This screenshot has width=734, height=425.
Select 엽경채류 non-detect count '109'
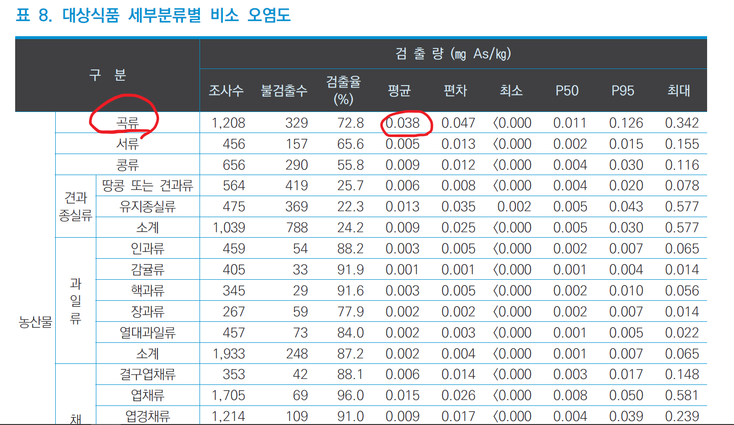pyautogui.click(x=297, y=417)
